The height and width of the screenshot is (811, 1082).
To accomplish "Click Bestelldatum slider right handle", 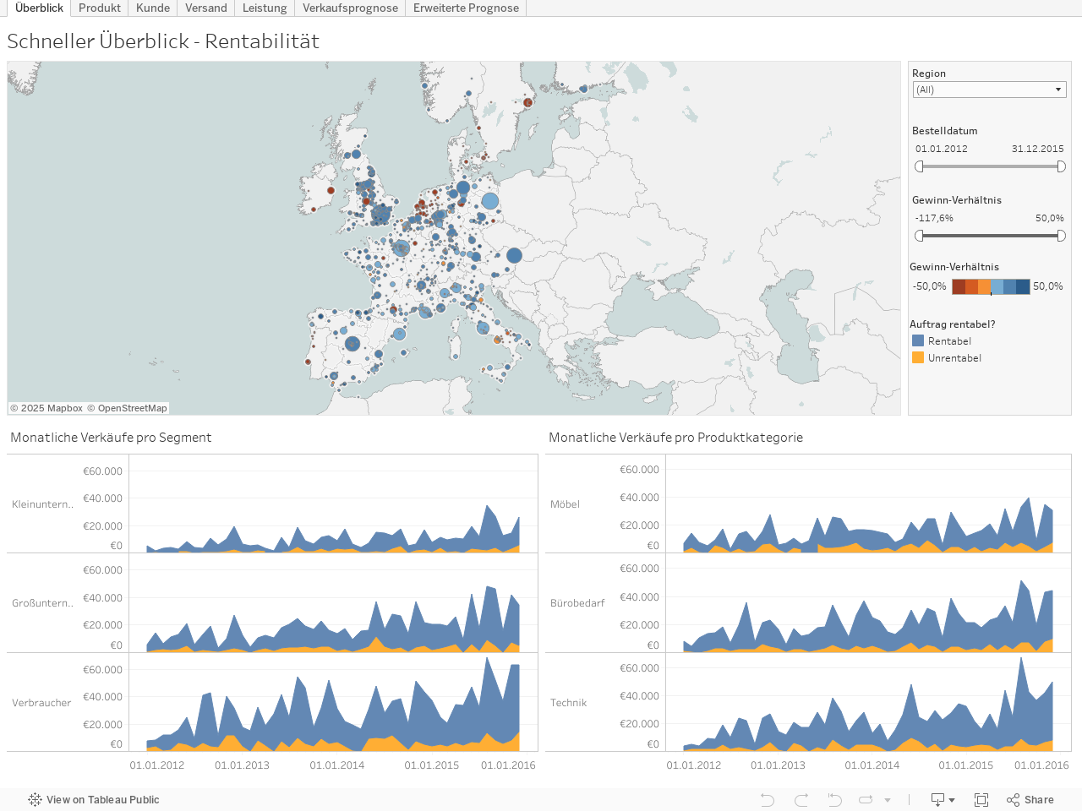I will pos(1061,166).
